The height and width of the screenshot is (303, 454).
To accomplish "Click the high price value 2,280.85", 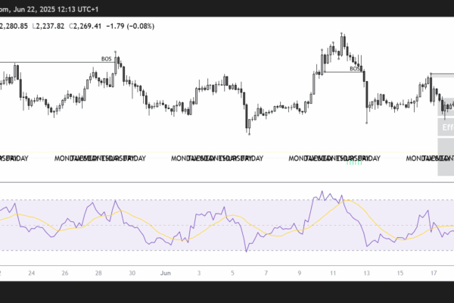I will [14, 26].
